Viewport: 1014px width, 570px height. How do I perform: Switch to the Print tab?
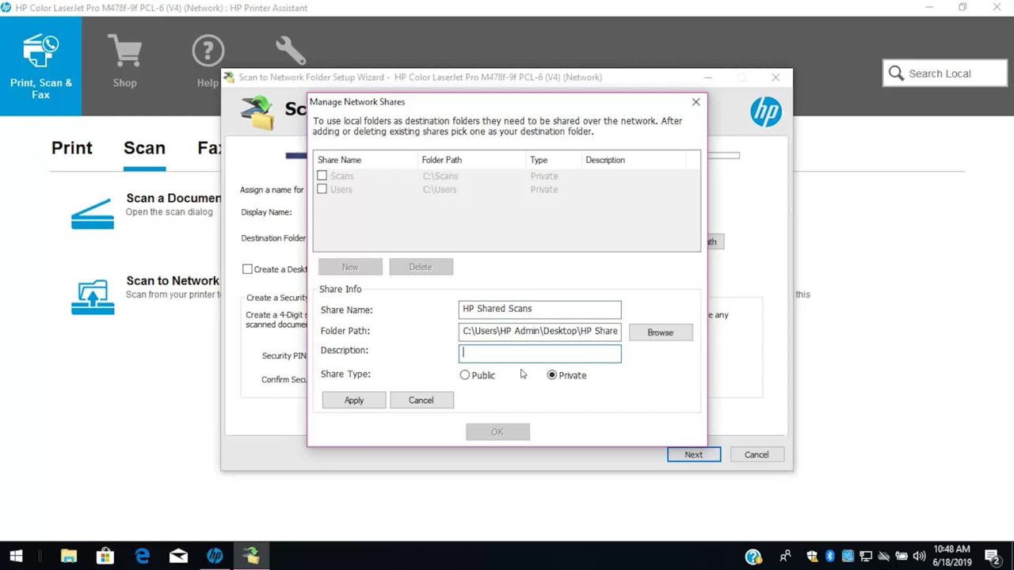(x=72, y=148)
